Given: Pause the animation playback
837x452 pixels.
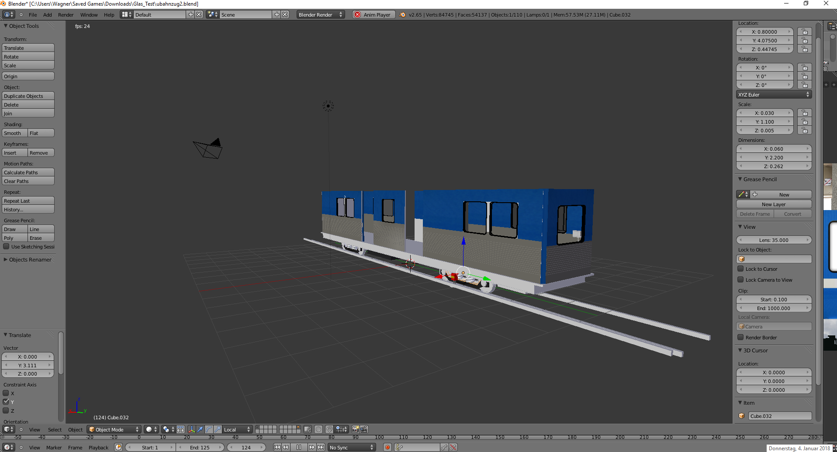Looking at the screenshot, I should coord(299,448).
